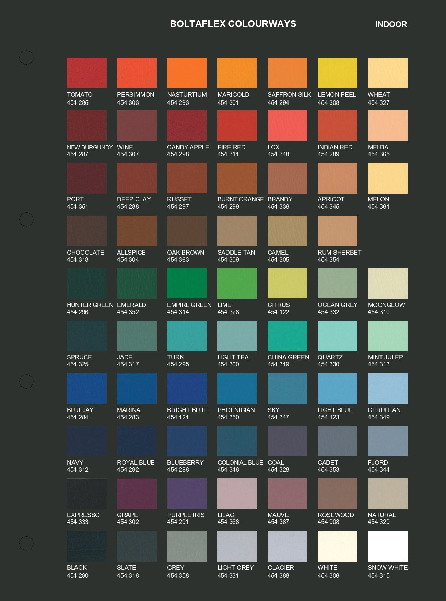Choose the Jade swatch
This screenshot has width=446, height=601.
click(137, 336)
